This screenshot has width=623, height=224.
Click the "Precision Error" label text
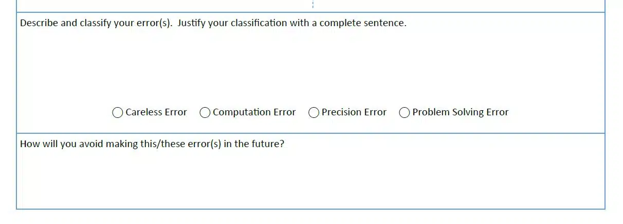pos(354,112)
